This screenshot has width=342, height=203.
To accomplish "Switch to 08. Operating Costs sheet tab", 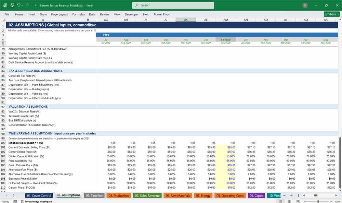I will pos(230,195).
